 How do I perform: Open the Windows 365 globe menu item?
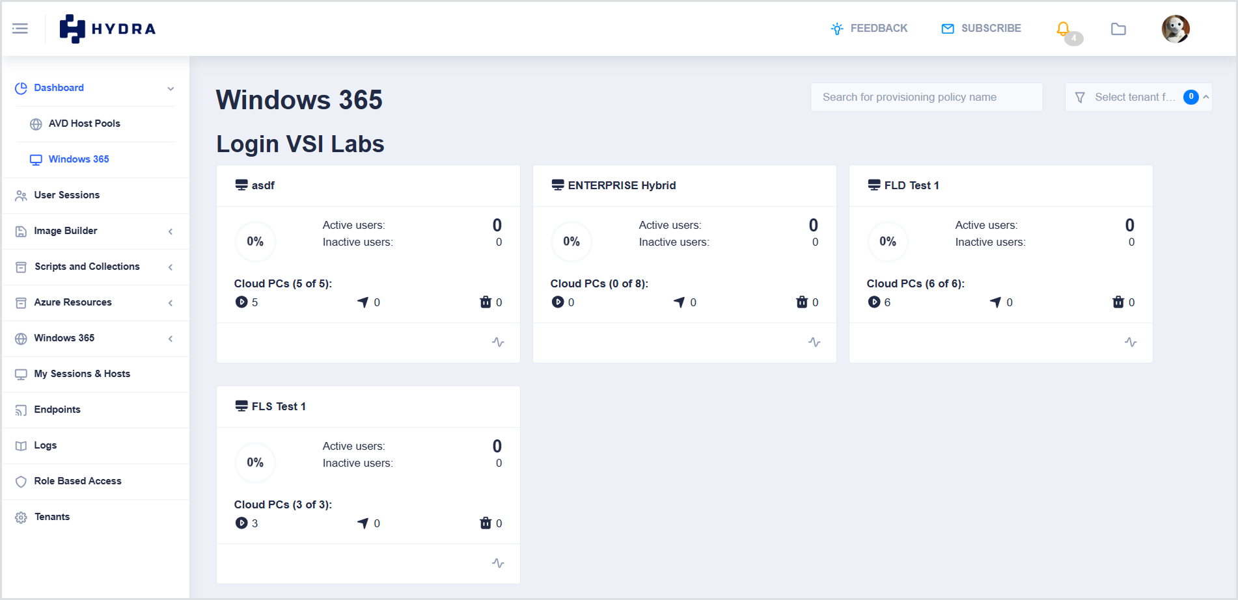coord(64,338)
